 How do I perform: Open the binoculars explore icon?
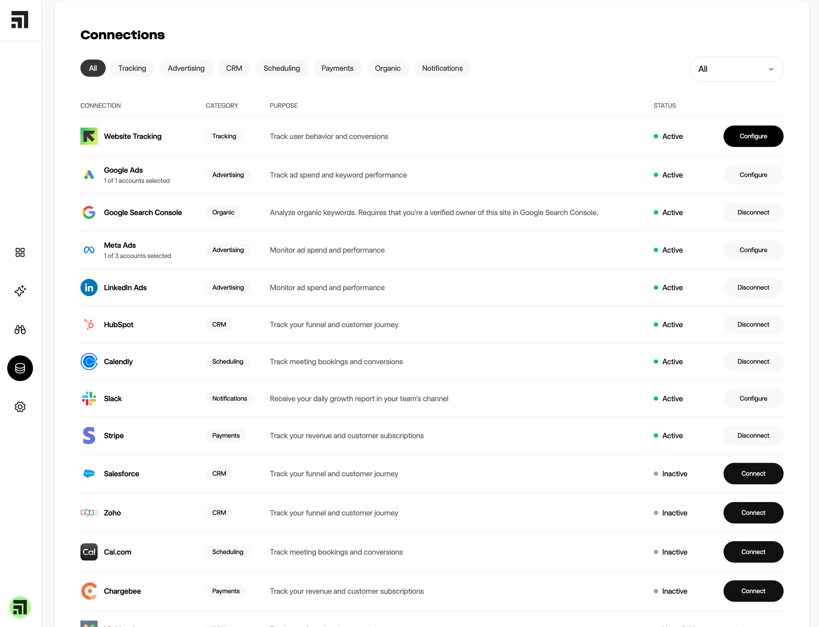tap(20, 330)
